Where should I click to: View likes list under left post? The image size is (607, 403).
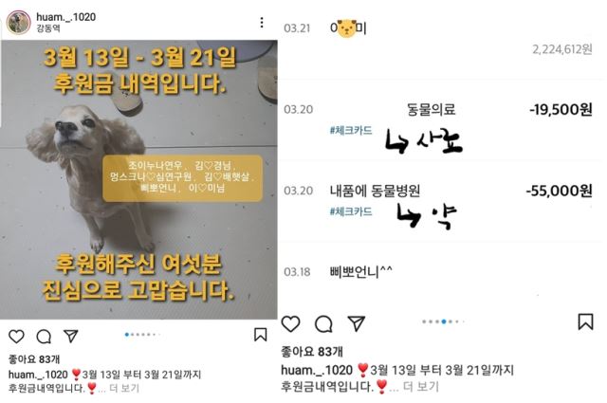point(34,359)
